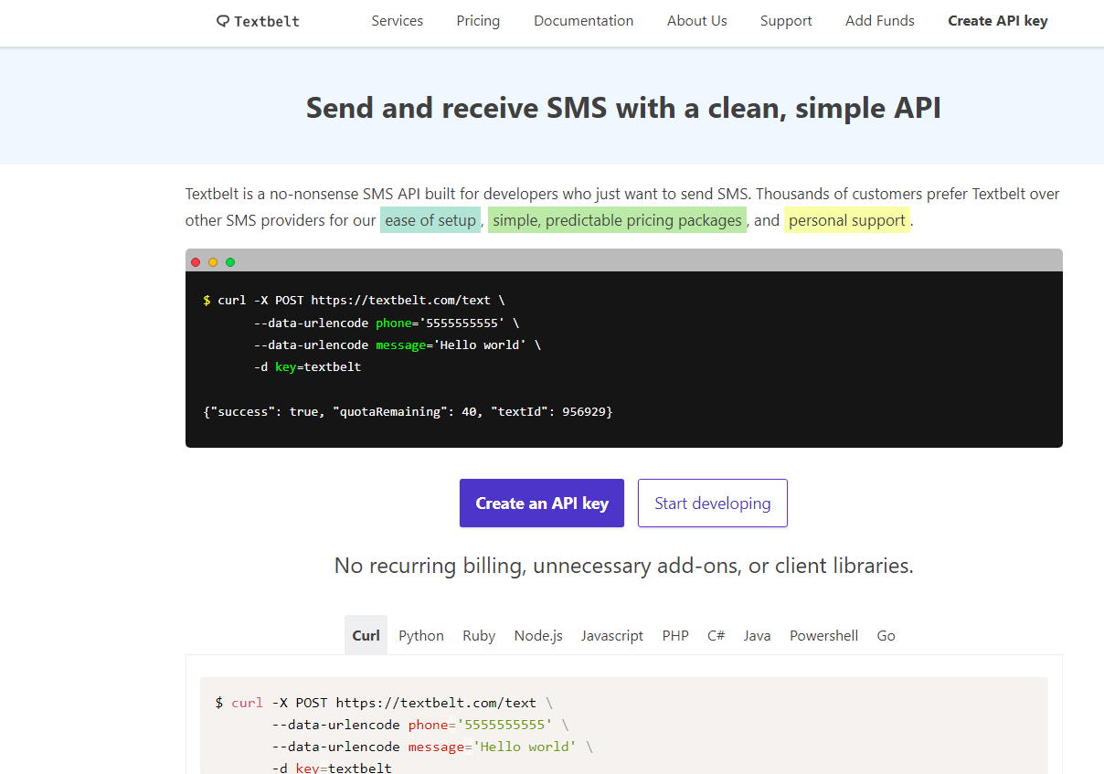Image resolution: width=1104 pixels, height=774 pixels.
Task: Click the key=textbelt line in dark terminal
Action: [307, 367]
